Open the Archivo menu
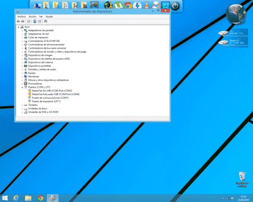 22,17
